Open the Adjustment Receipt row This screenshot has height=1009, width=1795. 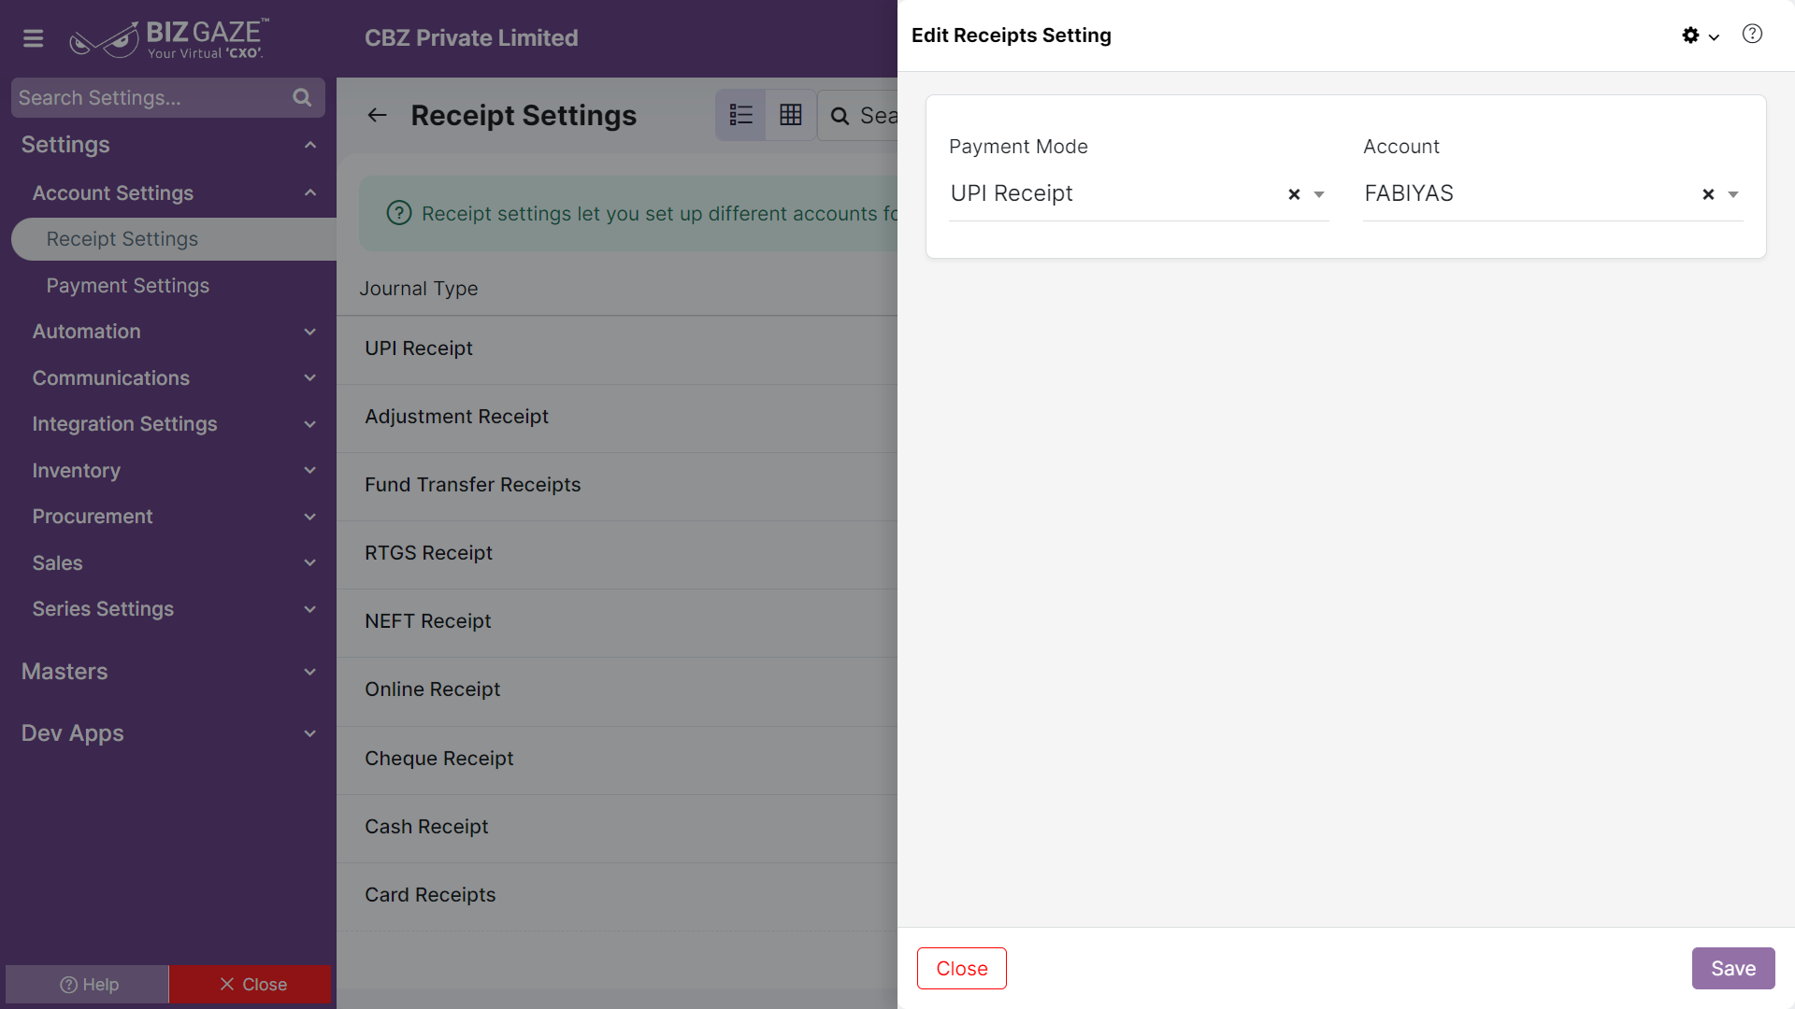click(x=617, y=417)
